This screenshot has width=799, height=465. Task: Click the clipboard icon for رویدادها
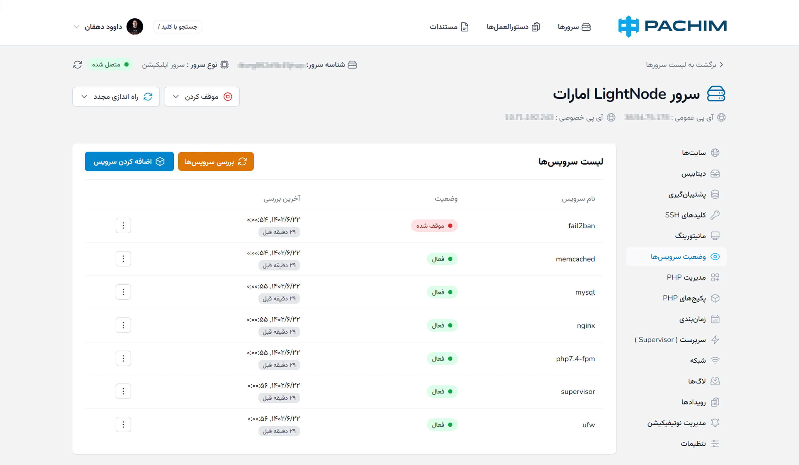point(715,402)
